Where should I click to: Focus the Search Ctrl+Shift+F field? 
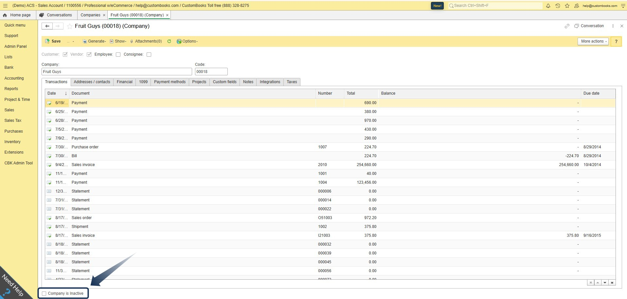495,6
